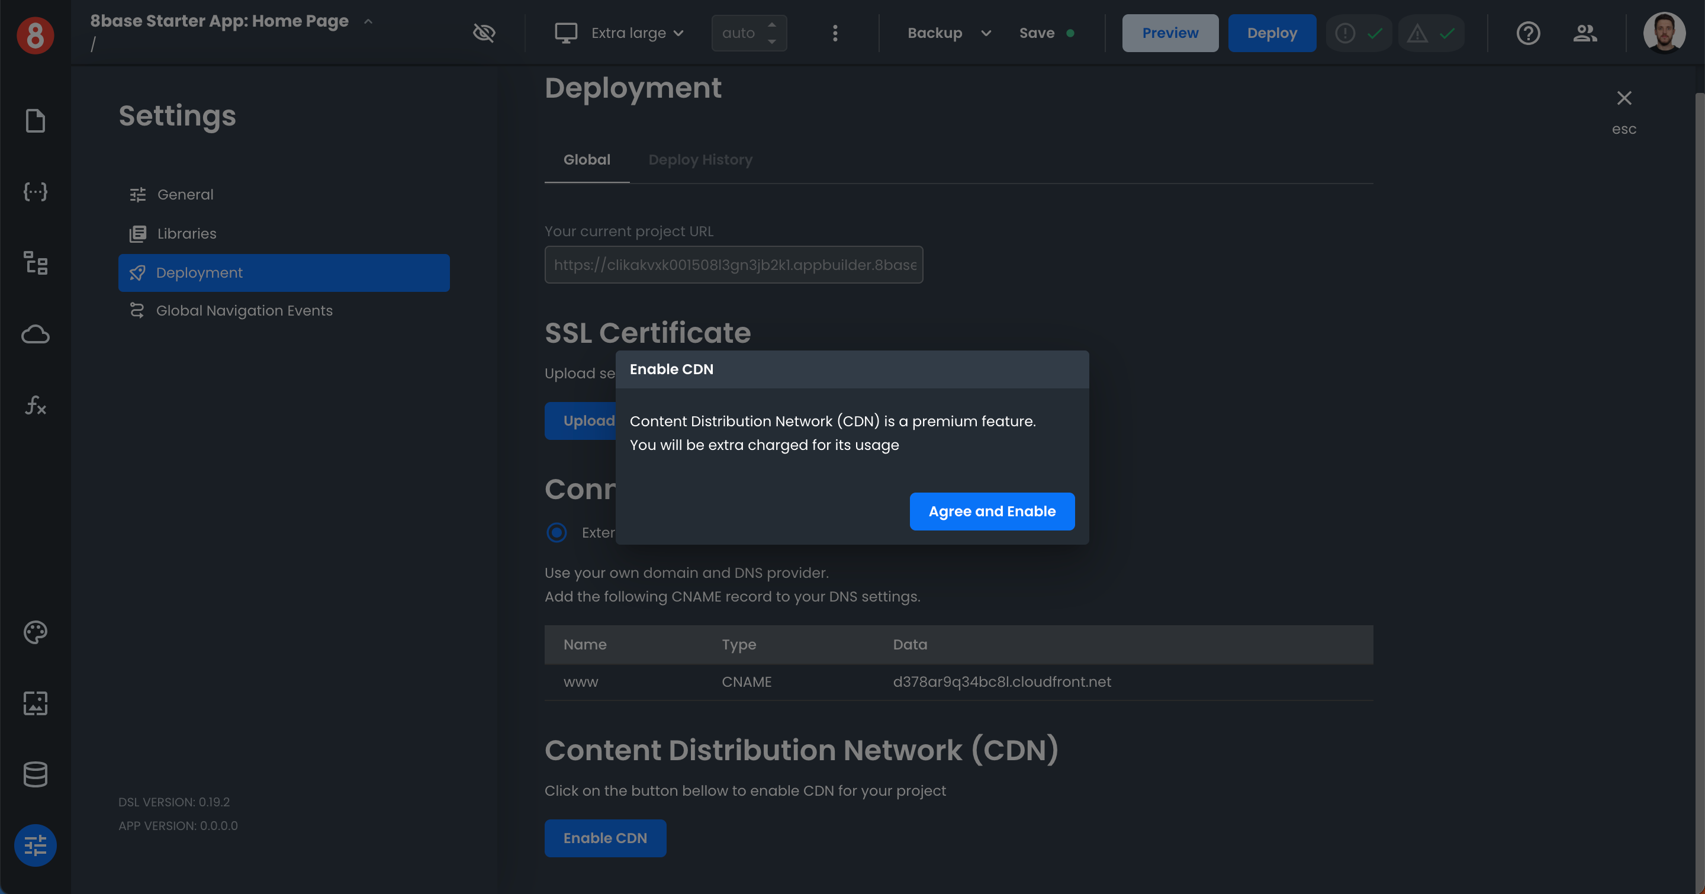1705x894 pixels.
Task: Select the External domain radio button
Action: [556, 532]
